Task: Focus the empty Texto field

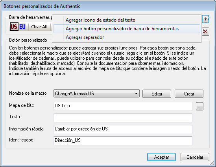Action: coord(123,118)
